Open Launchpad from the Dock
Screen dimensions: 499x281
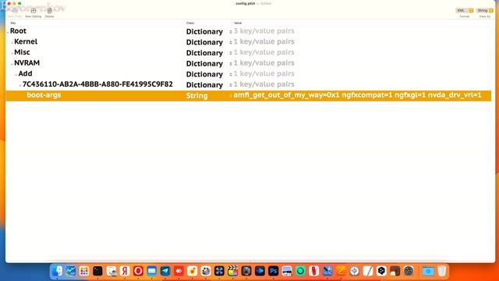tap(84, 271)
